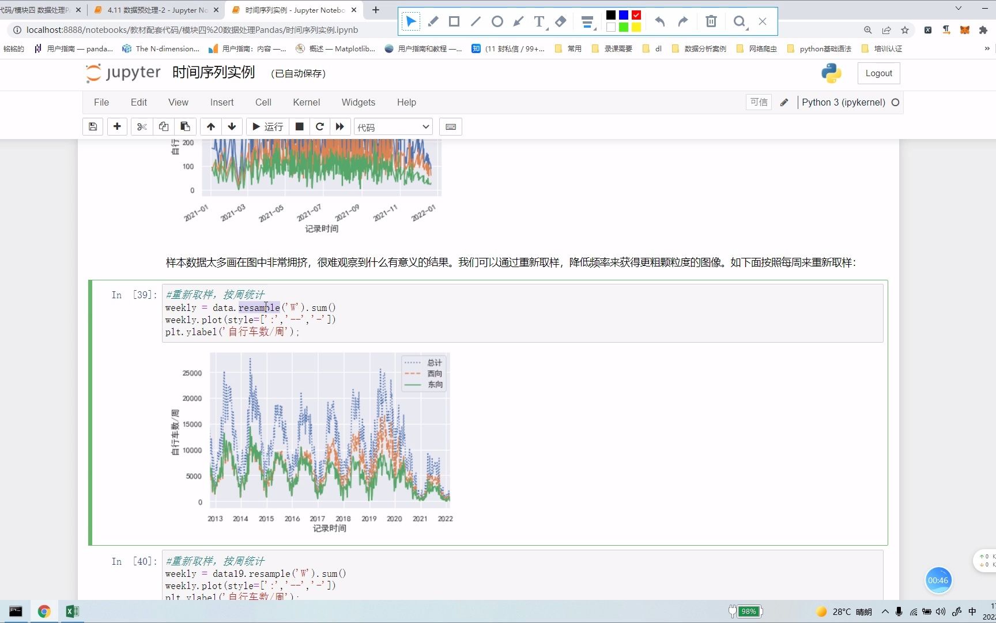Close the 时间序列实例 browser tab

(x=354, y=10)
